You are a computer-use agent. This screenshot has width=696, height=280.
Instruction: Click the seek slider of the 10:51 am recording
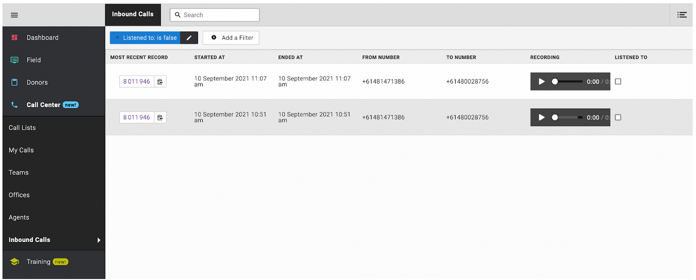tap(567, 118)
